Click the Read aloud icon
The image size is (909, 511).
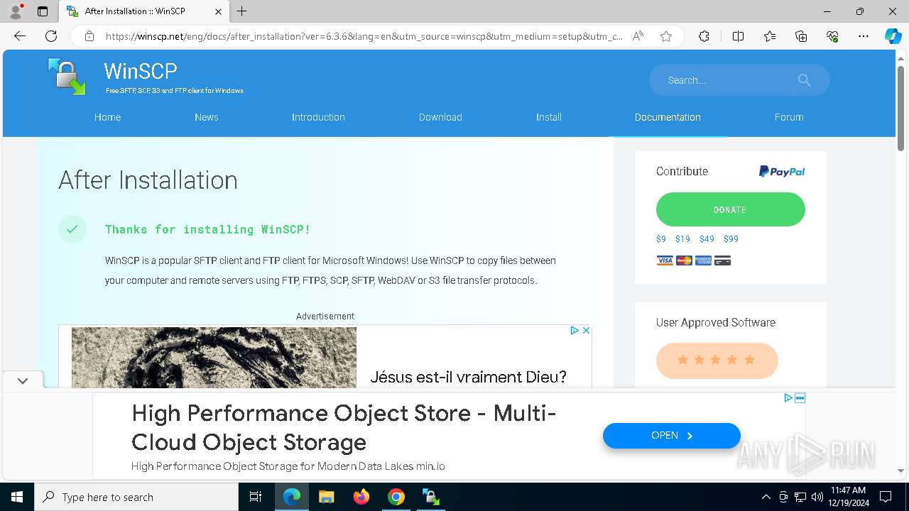tap(638, 36)
